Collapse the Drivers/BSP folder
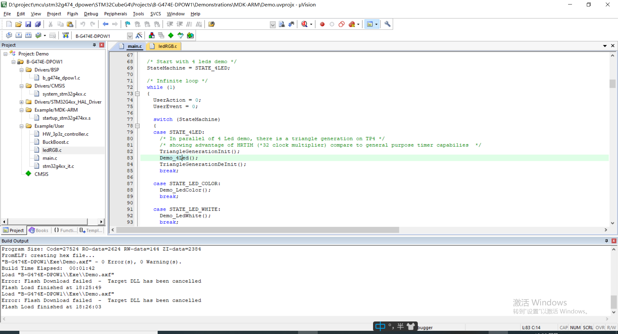 [22, 70]
